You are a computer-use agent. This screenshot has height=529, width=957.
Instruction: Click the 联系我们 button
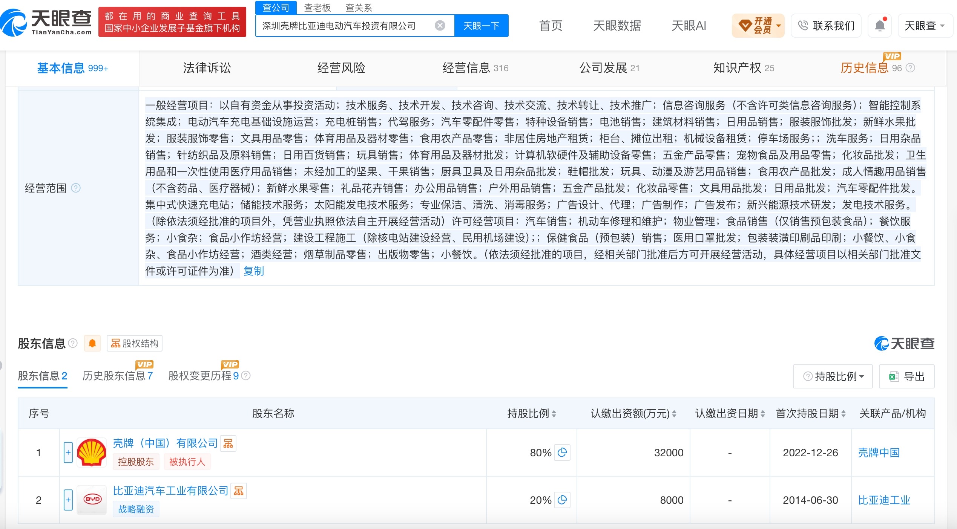click(x=826, y=26)
